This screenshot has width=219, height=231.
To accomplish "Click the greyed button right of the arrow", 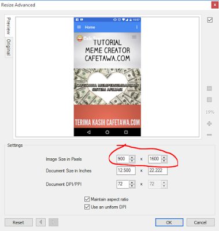I will [53, 222].
